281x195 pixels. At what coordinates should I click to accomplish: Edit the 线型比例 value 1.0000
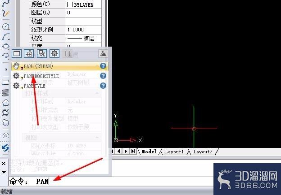point(83,30)
